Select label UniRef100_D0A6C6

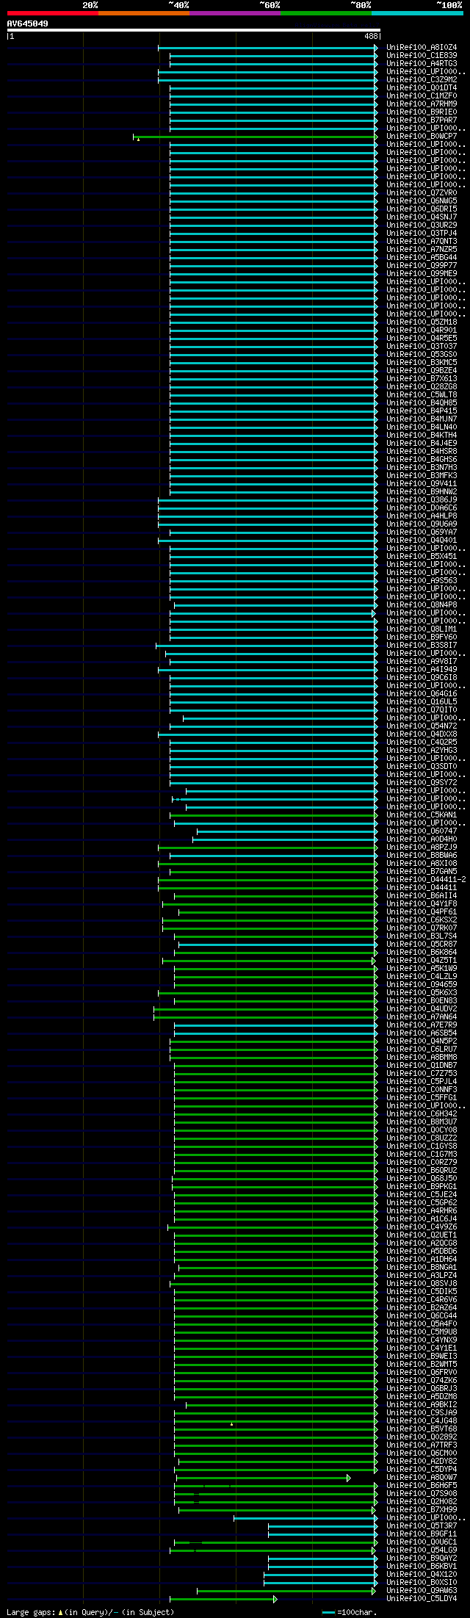[x=422, y=508]
